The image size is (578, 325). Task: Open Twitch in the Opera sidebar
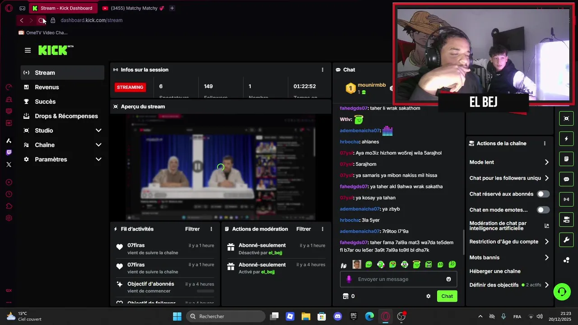(9, 153)
